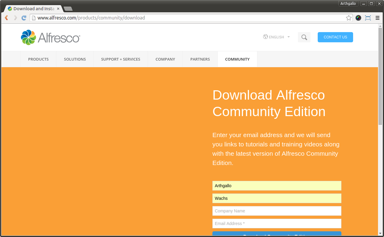Open the PRODUCTS menu
The width and height of the screenshot is (384, 237).
38,59
